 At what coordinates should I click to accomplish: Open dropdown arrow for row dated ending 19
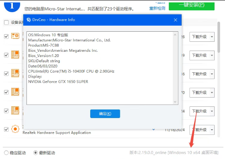click(212, 55)
